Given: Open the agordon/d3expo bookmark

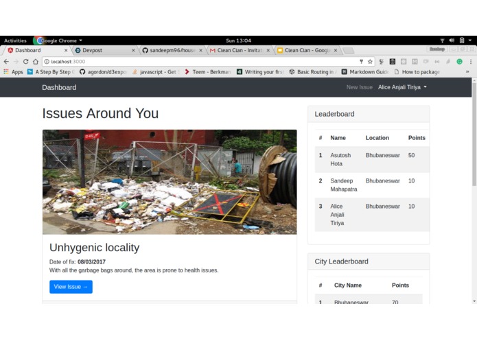Looking at the screenshot, I should [104, 72].
